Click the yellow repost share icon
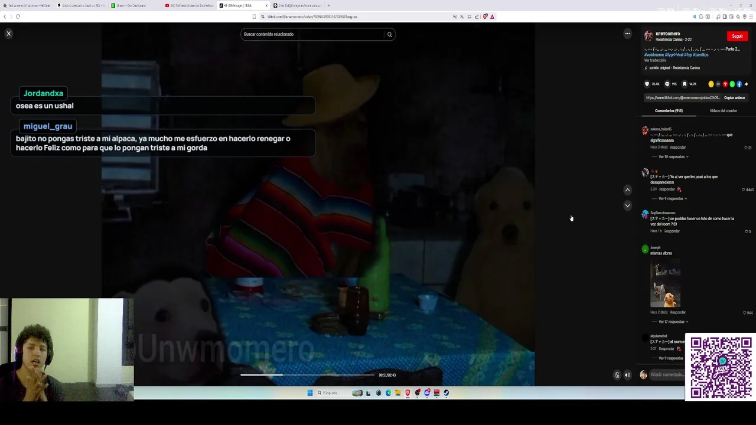The height and width of the screenshot is (425, 756). (x=711, y=84)
